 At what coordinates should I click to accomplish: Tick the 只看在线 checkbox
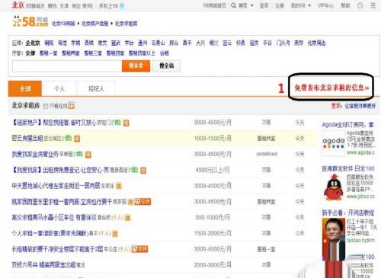click(46, 106)
